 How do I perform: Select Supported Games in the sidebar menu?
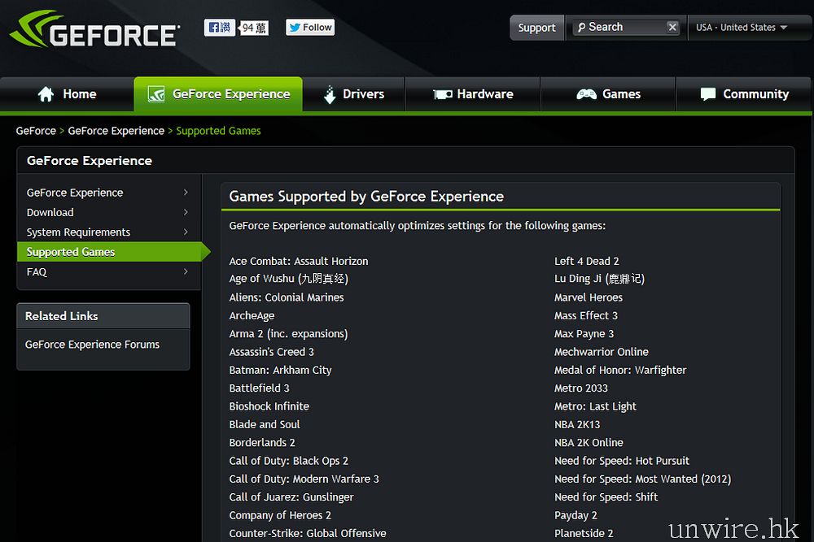coord(71,252)
